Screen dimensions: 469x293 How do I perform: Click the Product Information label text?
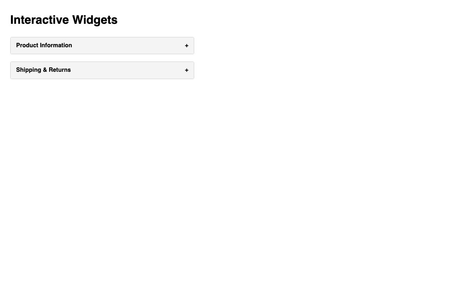pyautogui.click(x=44, y=45)
